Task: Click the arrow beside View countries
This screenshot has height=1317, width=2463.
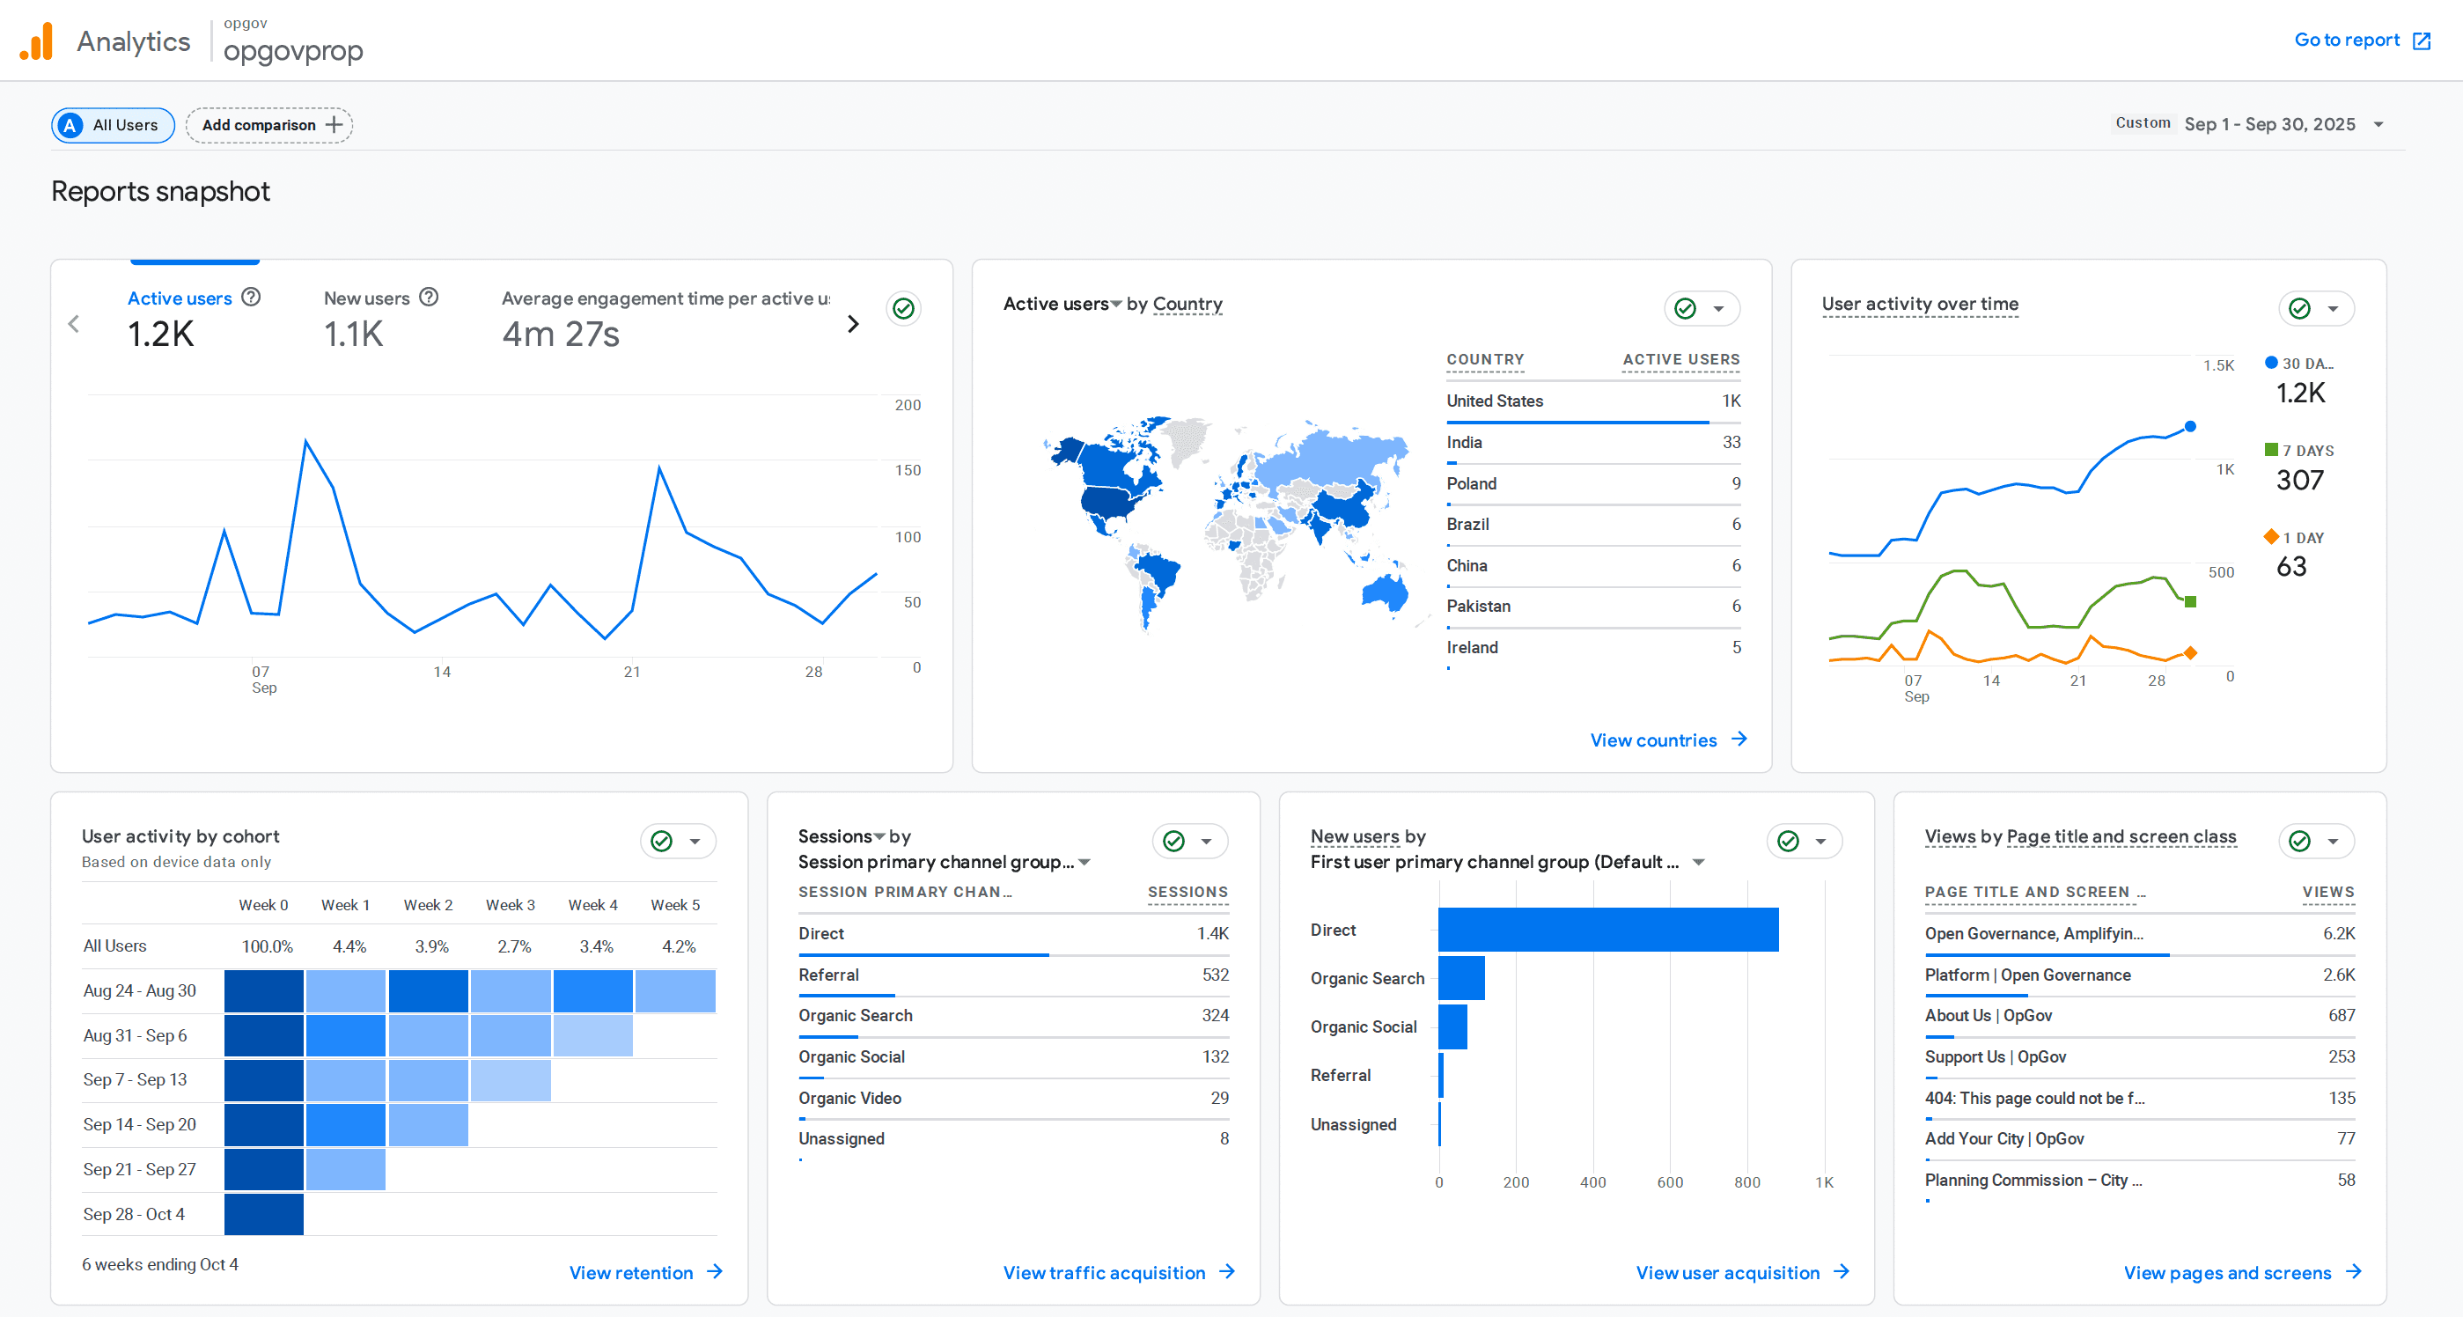Action: click(x=1739, y=739)
